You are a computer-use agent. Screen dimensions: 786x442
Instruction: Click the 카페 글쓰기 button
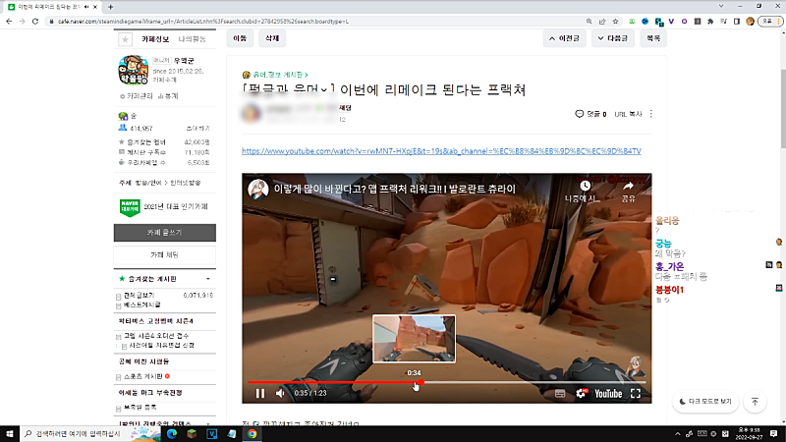165,233
